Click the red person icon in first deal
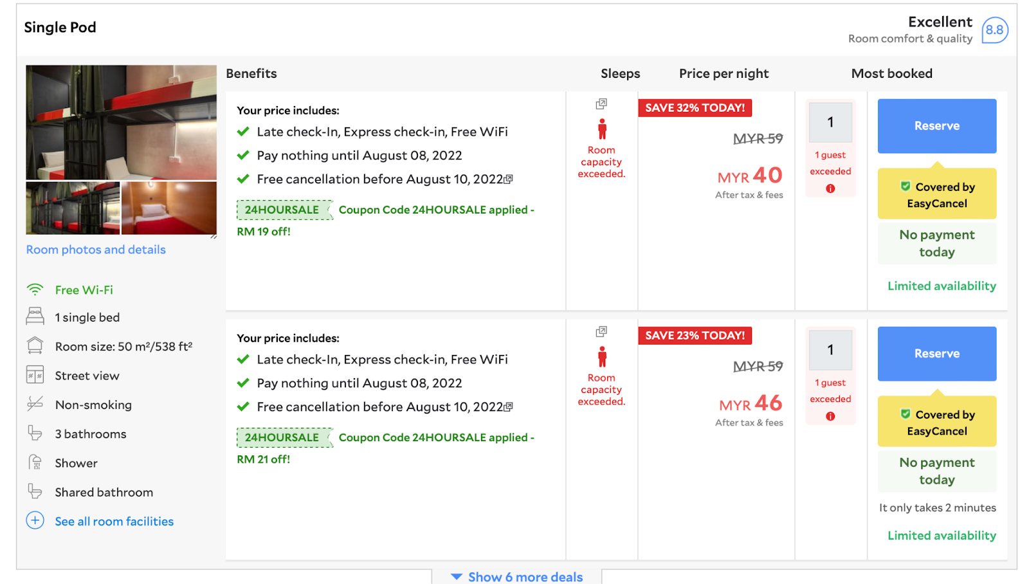1029x584 pixels. click(x=602, y=129)
